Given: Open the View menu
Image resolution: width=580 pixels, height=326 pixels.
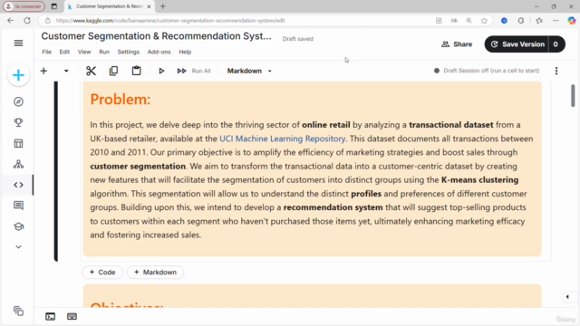Looking at the screenshot, I should (84, 52).
